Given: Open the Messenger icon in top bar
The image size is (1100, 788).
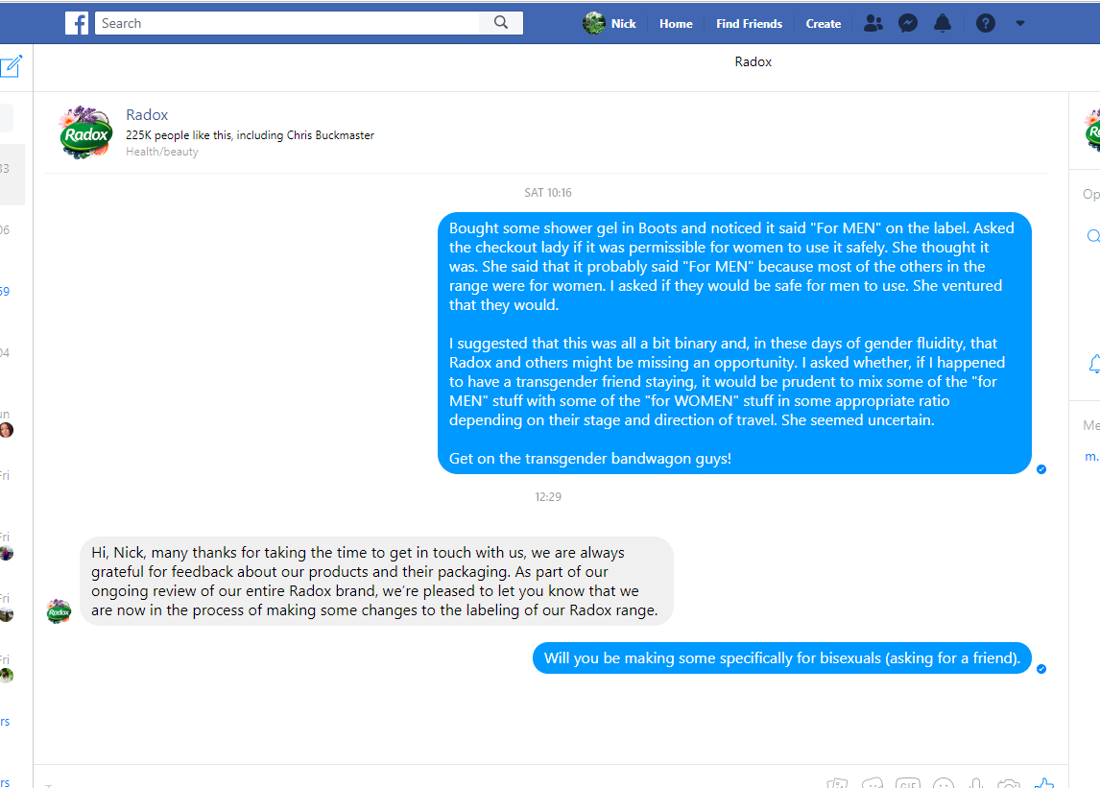Looking at the screenshot, I should pyautogui.click(x=908, y=23).
